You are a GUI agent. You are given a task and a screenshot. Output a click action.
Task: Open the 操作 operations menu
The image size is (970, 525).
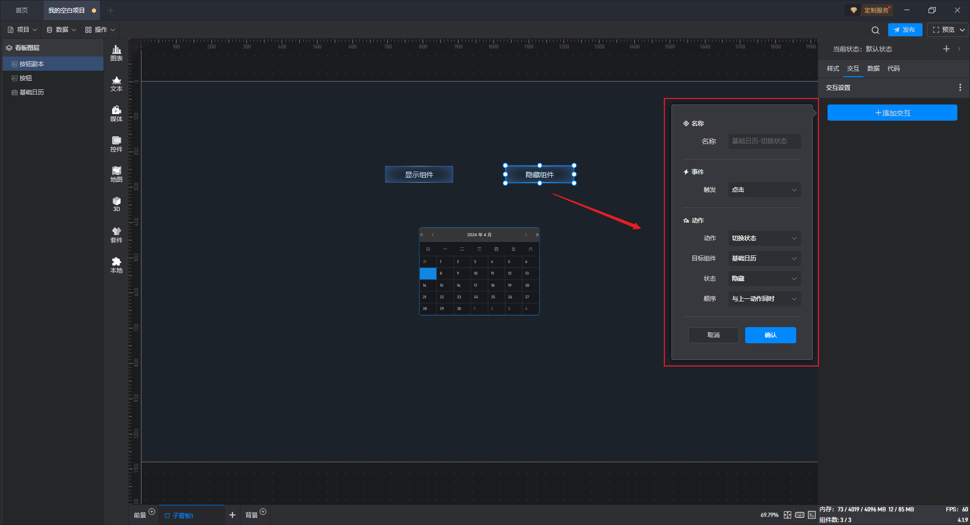tap(100, 30)
